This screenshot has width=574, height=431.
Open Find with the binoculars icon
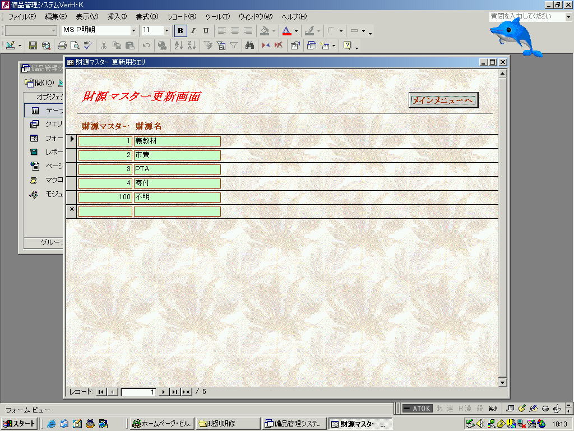click(x=249, y=45)
